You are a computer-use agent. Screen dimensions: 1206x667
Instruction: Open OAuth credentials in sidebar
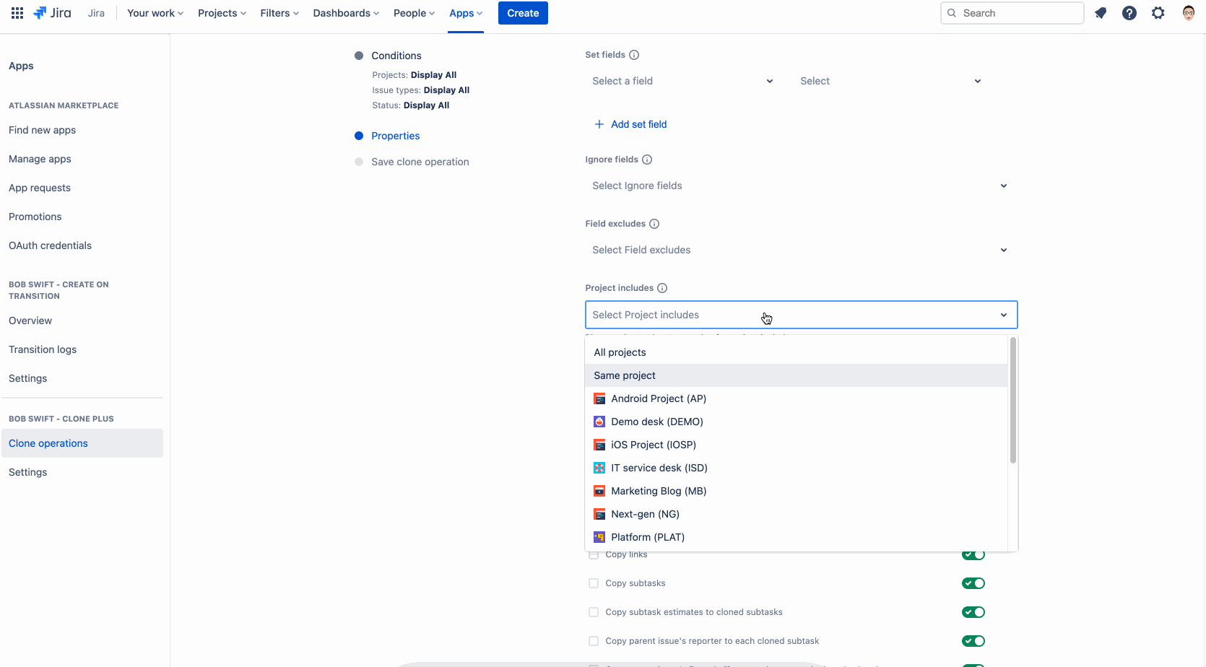(x=50, y=245)
